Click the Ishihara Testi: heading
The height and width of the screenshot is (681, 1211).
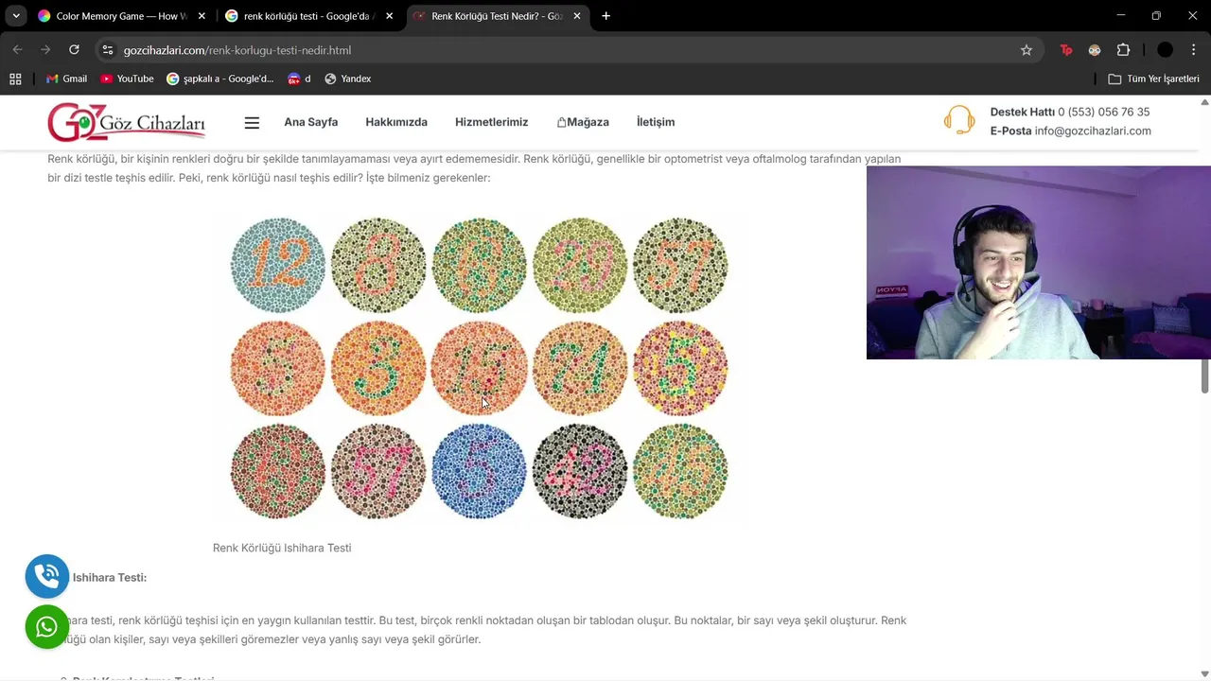[110, 577]
